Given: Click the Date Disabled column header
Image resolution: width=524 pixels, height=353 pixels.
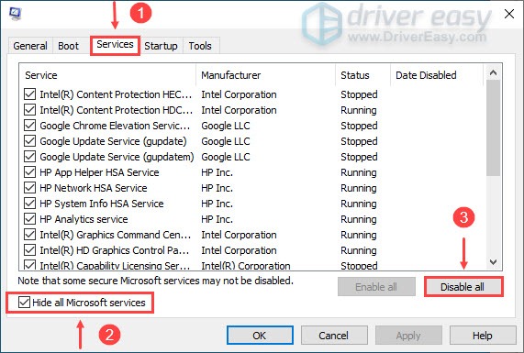Looking at the screenshot, I should (x=437, y=75).
